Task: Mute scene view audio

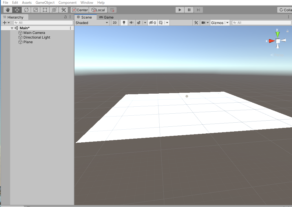Action: (132, 22)
